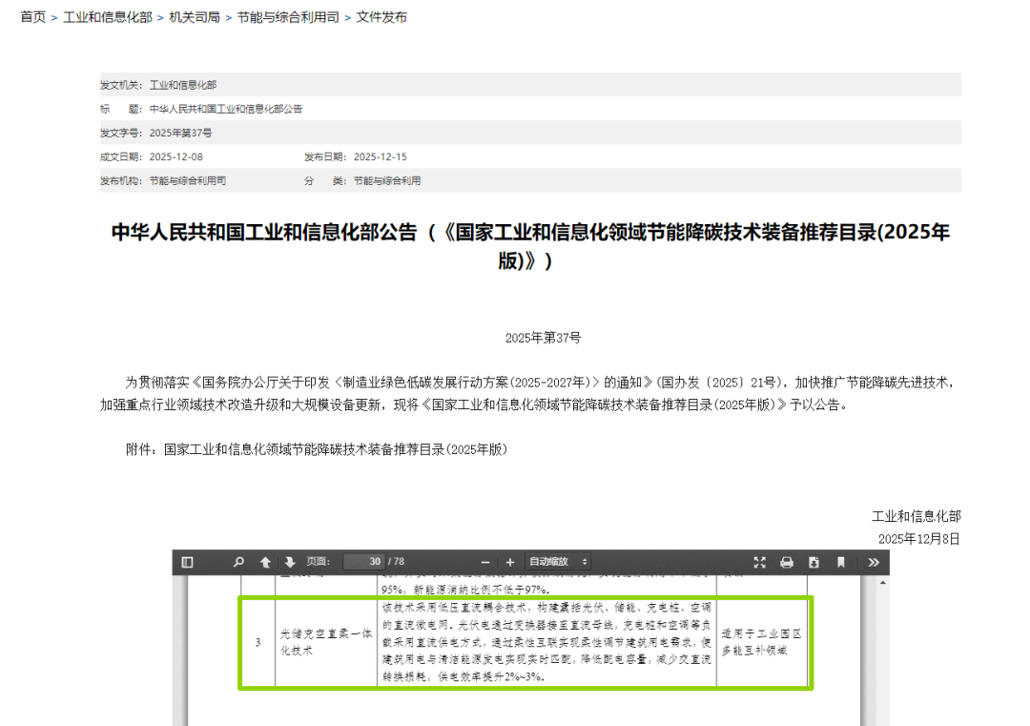Open the PDF find search tool

click(239, 562)
